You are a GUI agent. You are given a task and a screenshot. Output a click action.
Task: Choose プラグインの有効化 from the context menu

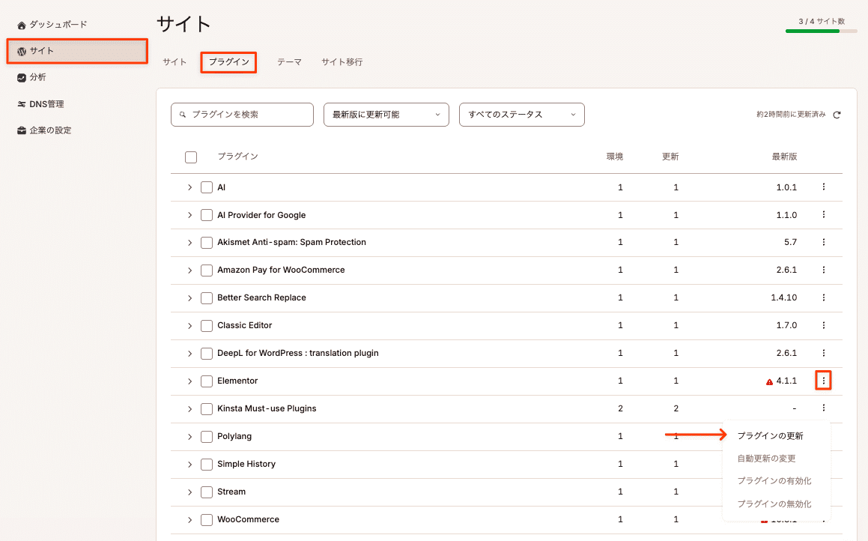774,480
